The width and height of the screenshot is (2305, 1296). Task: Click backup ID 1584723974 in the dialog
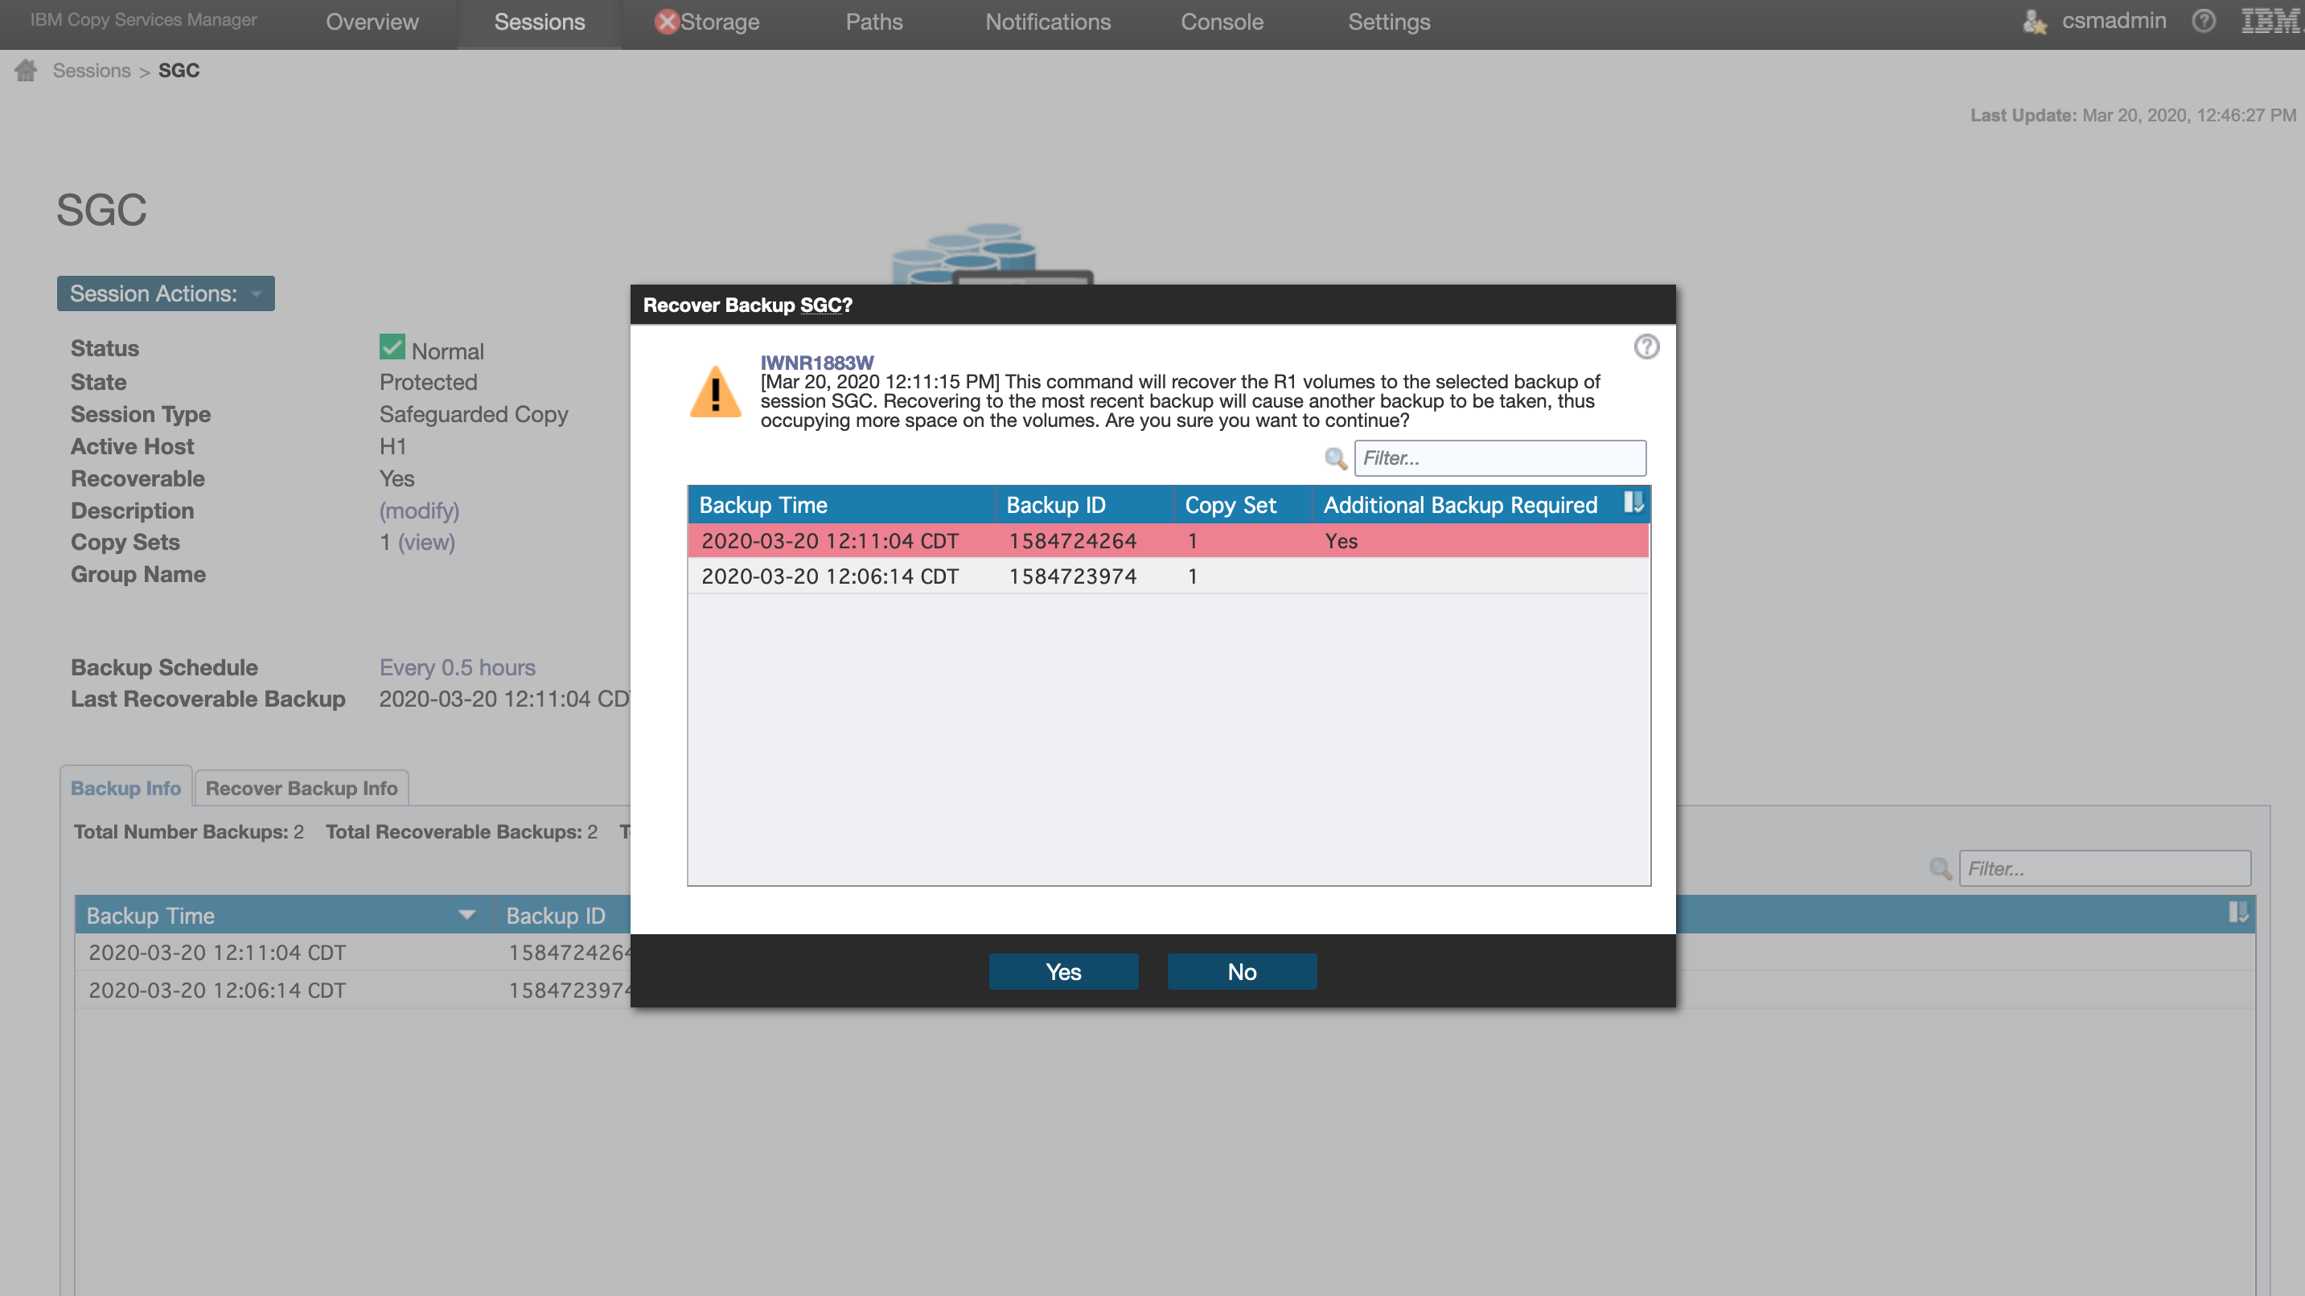point(1072,577)
